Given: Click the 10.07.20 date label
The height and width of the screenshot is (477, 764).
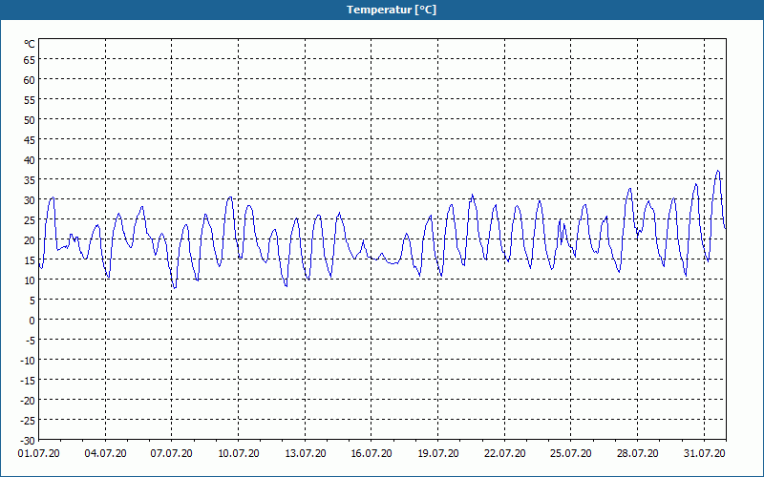Looking at the screenshot, I should (238, 454).
